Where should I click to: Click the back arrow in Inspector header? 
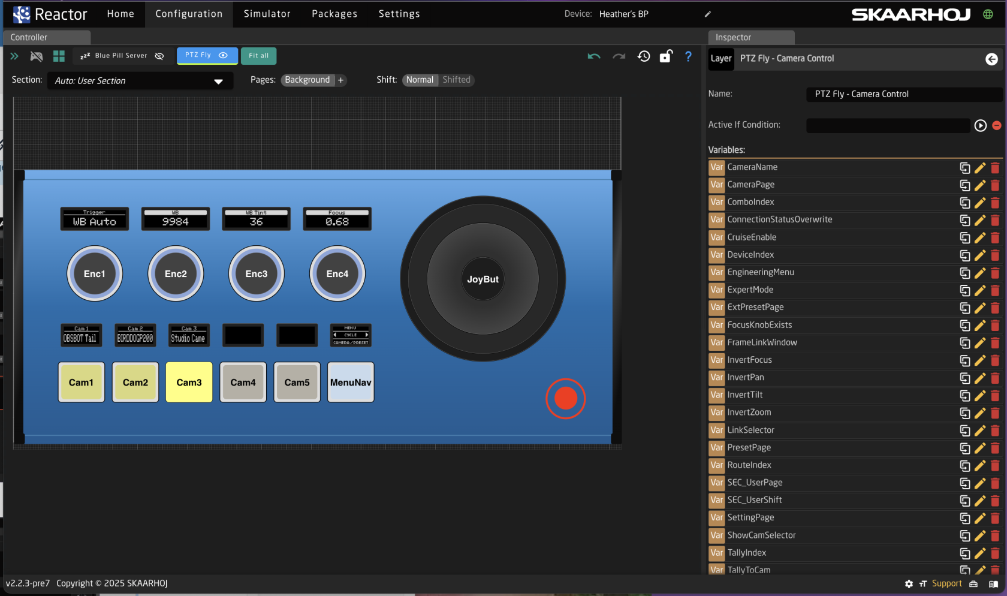pyautogui.click(x=991, y=59)
